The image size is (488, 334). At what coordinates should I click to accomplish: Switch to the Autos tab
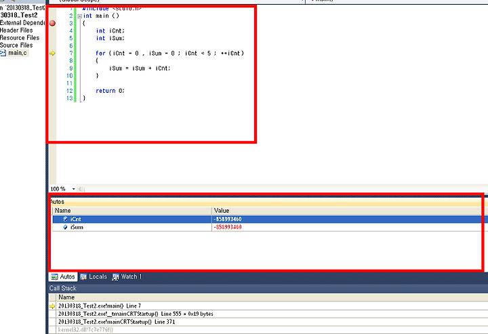63,277
